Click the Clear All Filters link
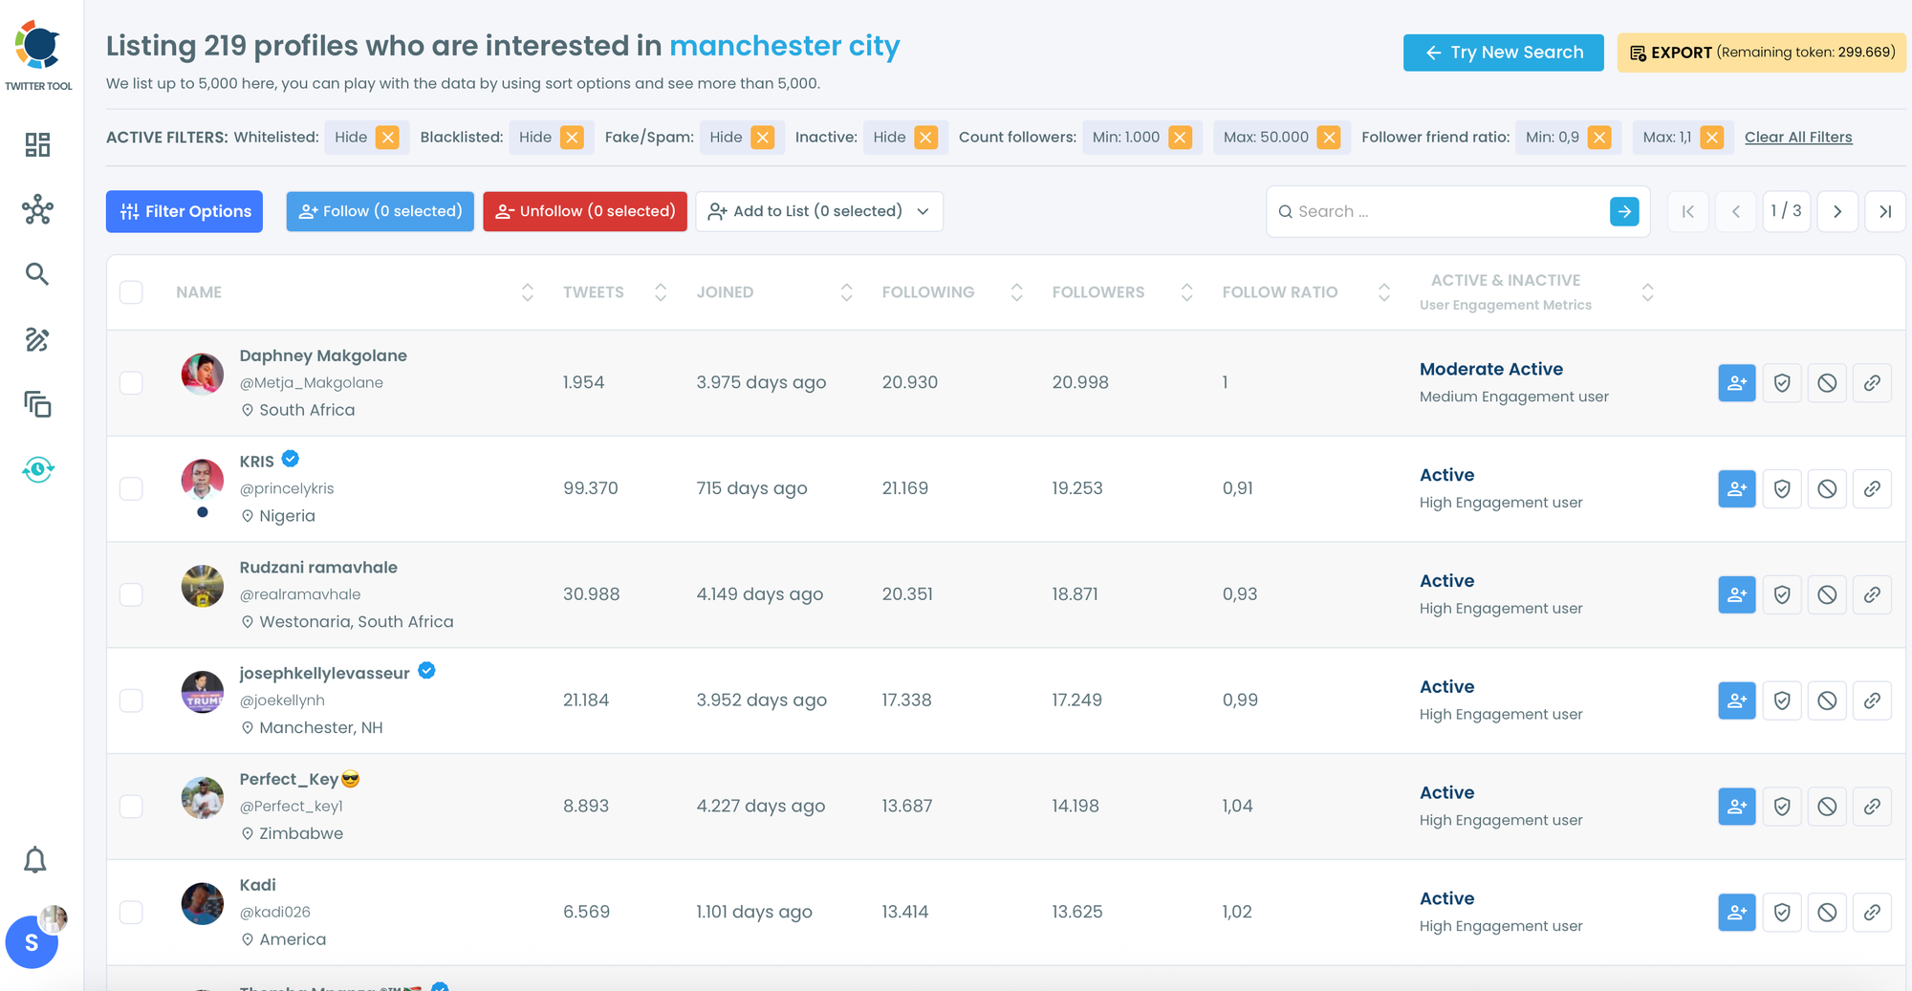Screen dimensions: 1912x991 click(1797, 138)
